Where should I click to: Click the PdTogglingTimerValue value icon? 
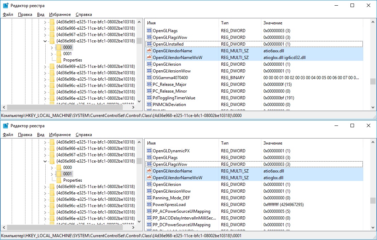tap(149, 98)
